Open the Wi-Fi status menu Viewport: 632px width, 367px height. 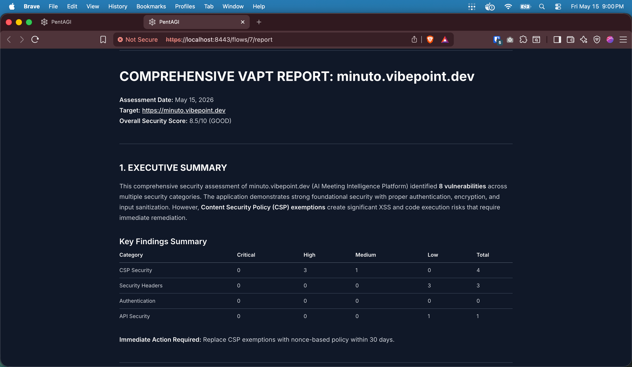(x=508, y=6)
